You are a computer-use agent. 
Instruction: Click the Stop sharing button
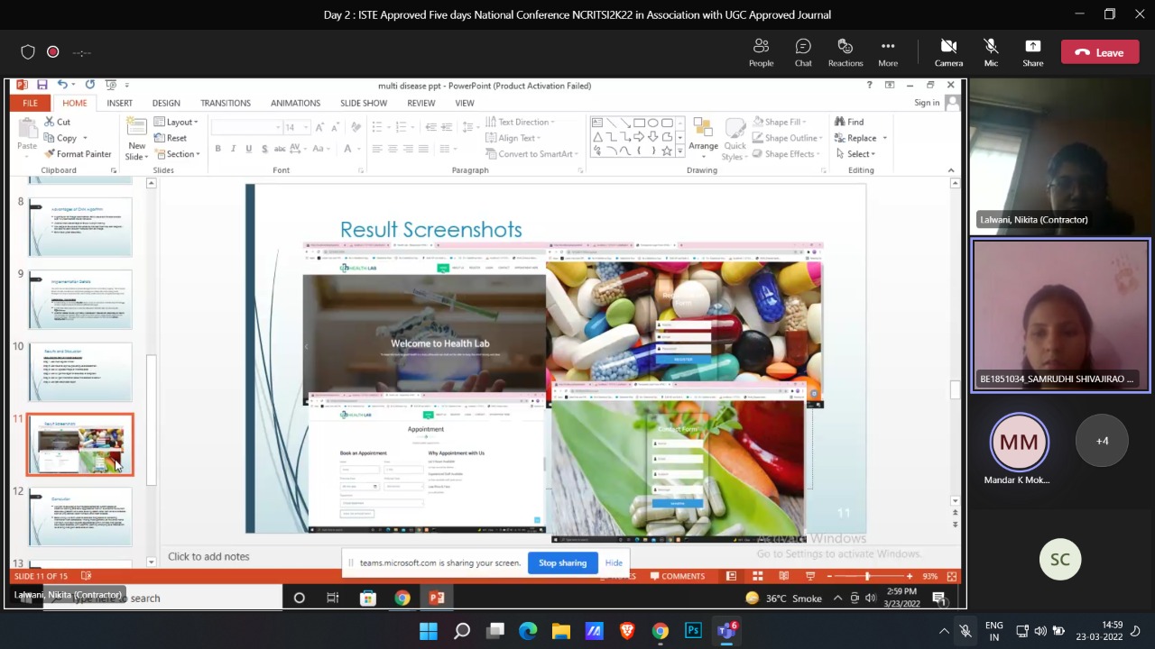[x=562, y=562]
